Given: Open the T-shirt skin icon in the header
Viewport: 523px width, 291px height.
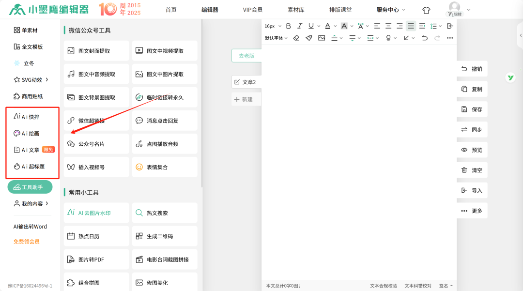Looking at the screenshot, I should tap(426, 10).
